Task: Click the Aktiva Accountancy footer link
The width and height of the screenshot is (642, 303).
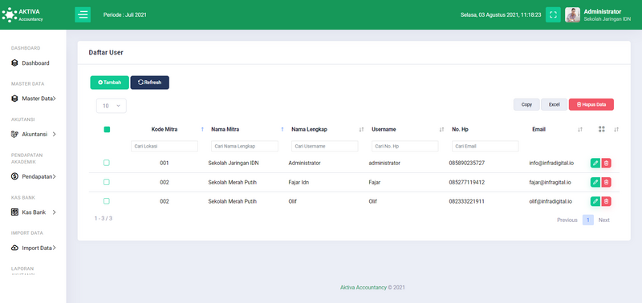Action: point(364,288)
